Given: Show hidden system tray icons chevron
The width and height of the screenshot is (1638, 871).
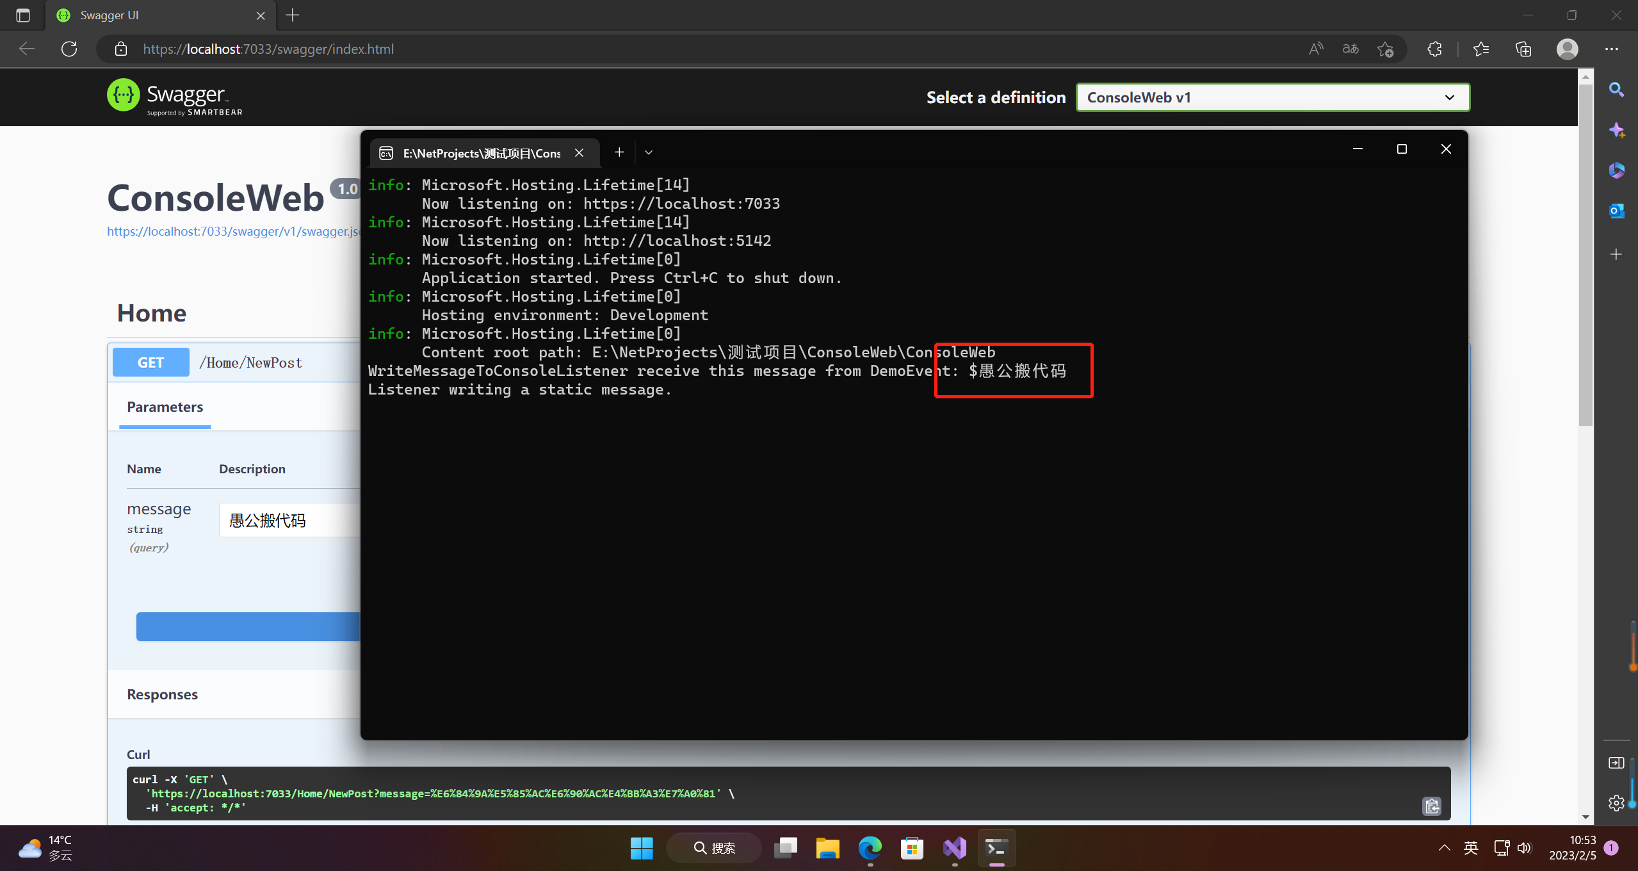Looking at the screenshot, I should click(1444, 848).
